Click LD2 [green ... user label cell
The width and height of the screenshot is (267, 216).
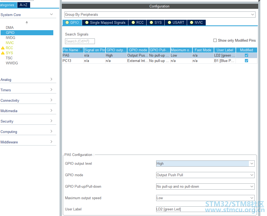coord(225,56)
